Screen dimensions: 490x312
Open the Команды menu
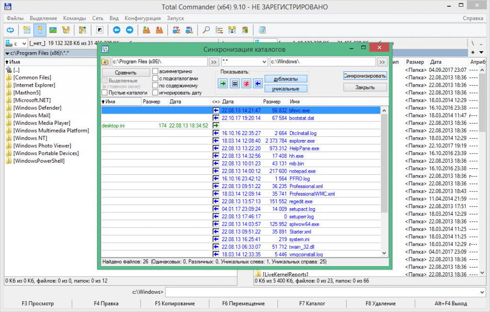74,18
